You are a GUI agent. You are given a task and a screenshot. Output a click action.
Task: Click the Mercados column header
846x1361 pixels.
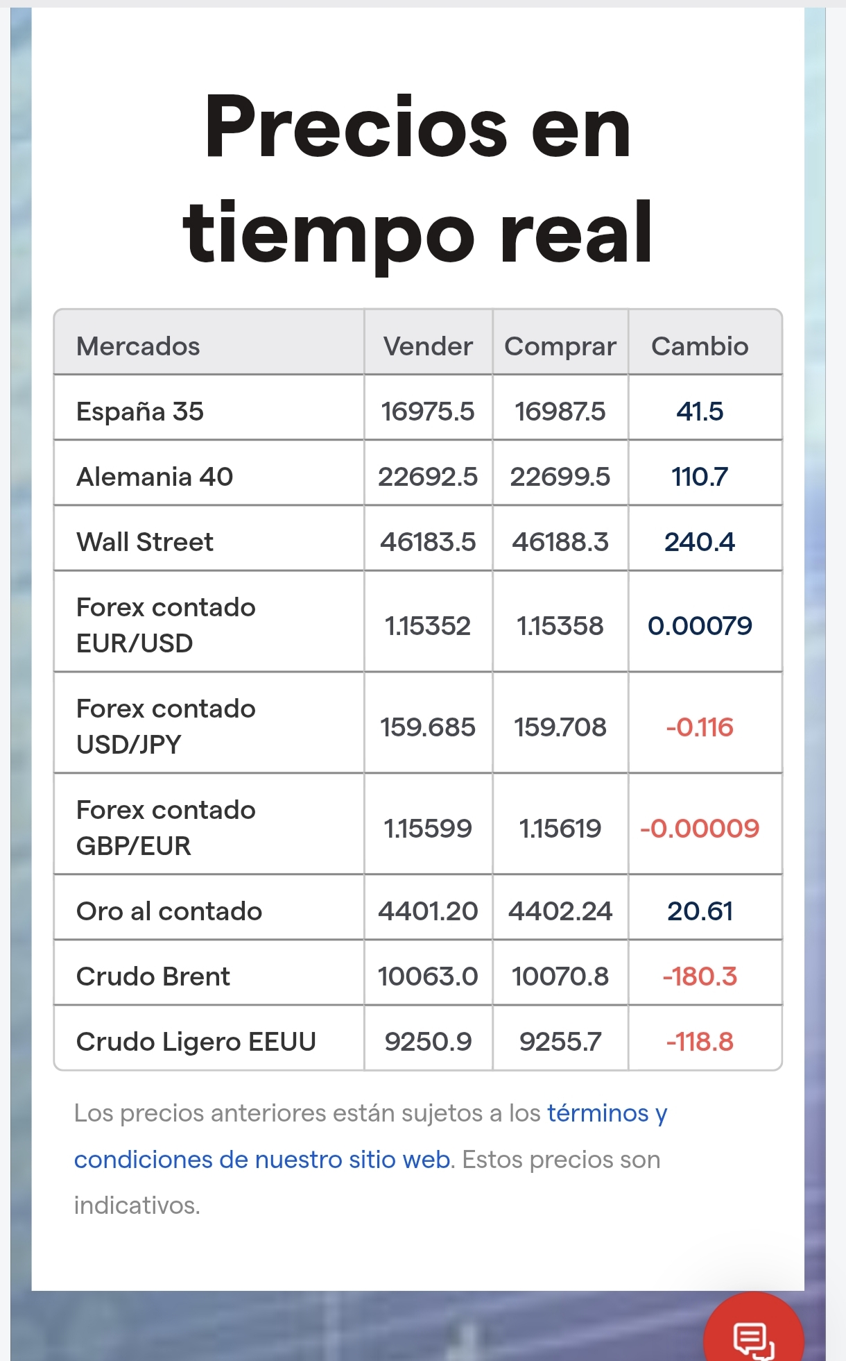[x=138, y=346]
